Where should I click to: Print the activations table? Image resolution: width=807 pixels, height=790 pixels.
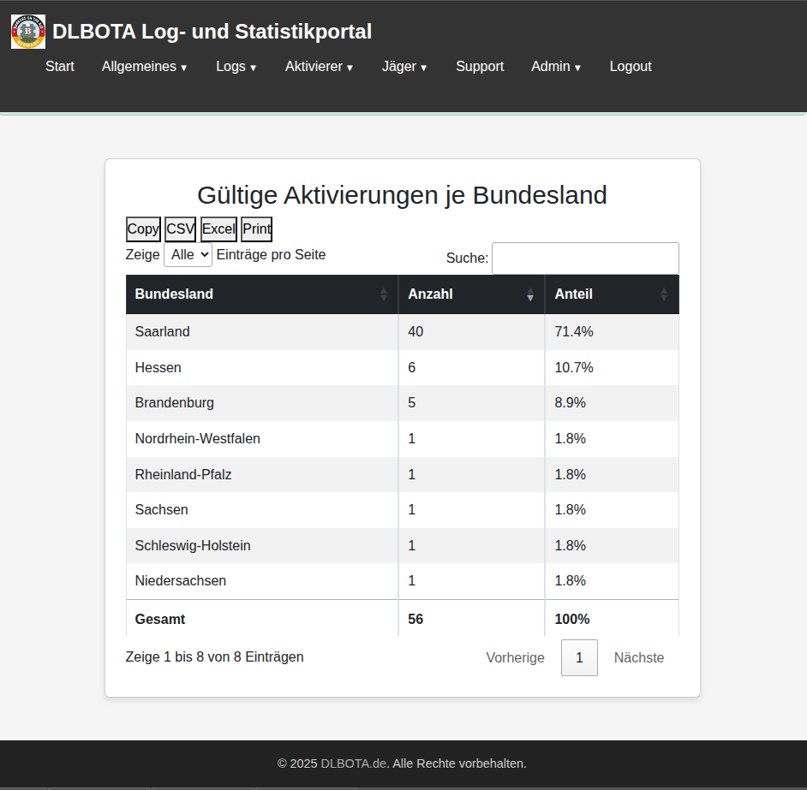[256, 229]
